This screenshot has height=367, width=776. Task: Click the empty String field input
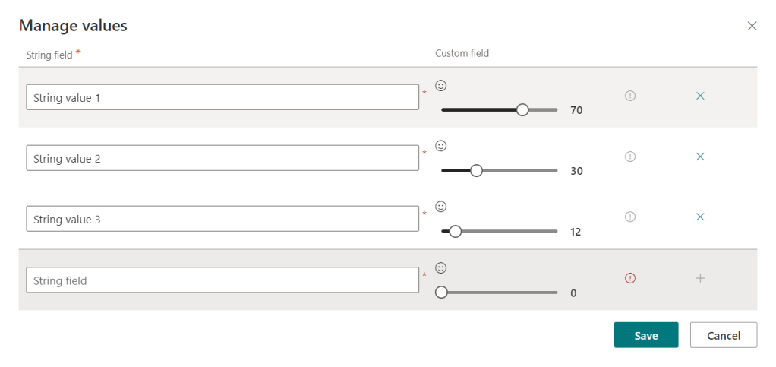pos(222,280)
